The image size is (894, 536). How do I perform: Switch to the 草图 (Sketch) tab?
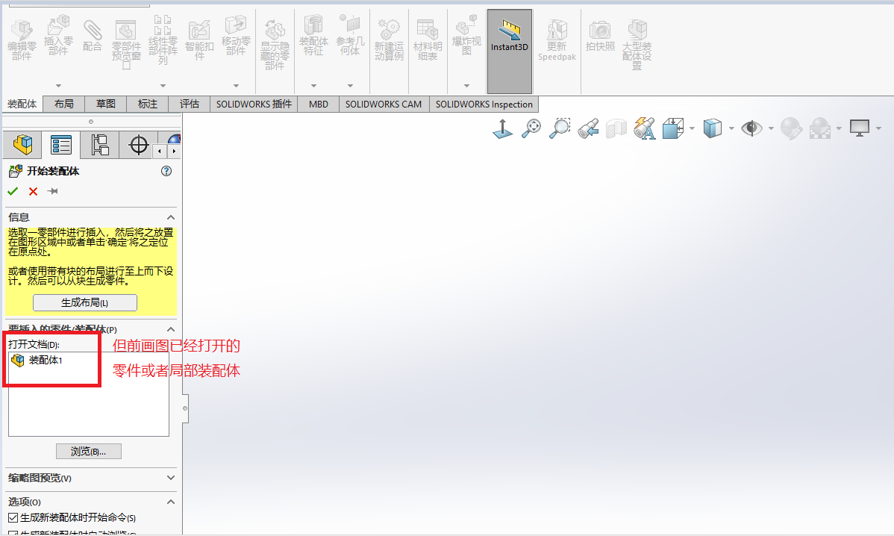pos(105,104)
